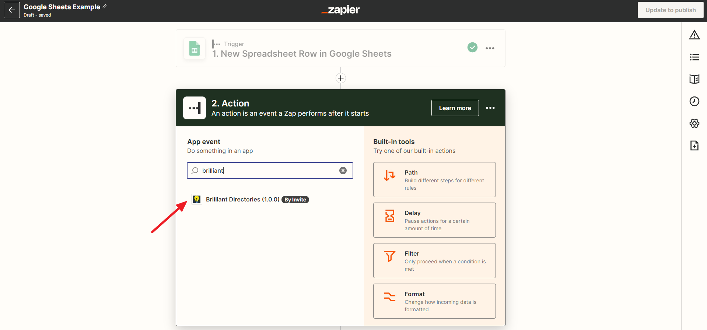Choose the Delay built-in tool
This screenshot has height=330, width=707.
(434, 220)
